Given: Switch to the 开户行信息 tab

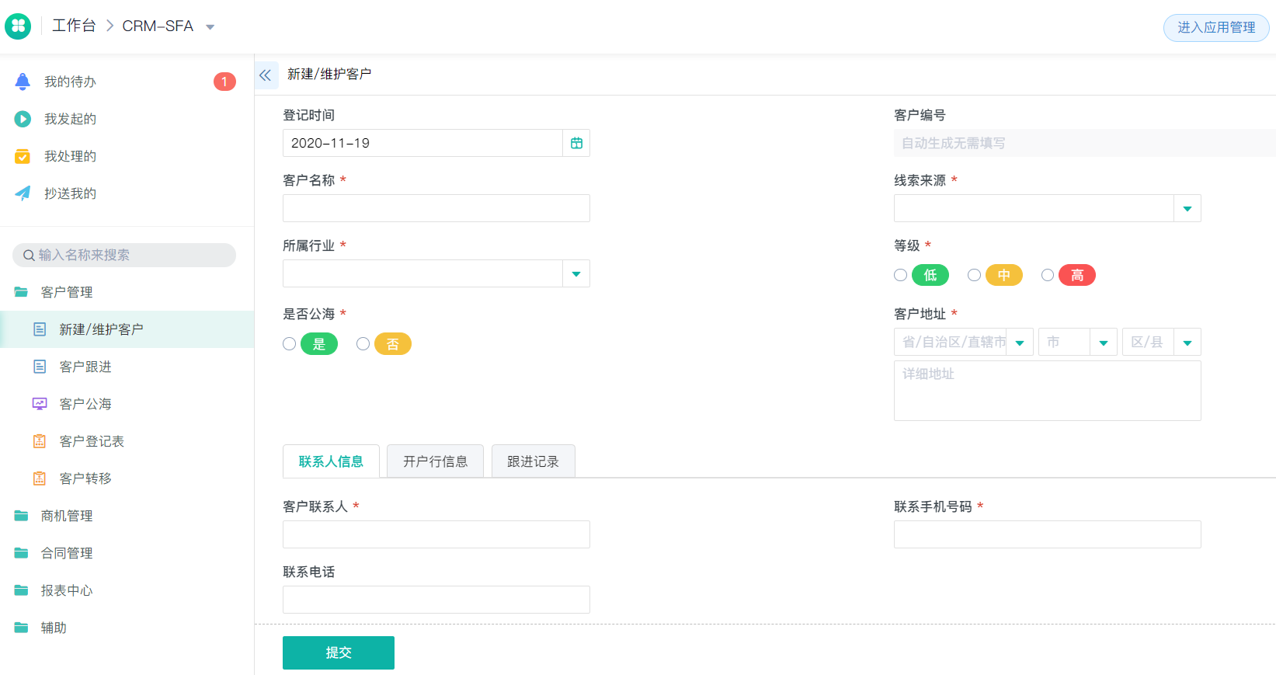Looking at the screenshot, I should 435,461.
